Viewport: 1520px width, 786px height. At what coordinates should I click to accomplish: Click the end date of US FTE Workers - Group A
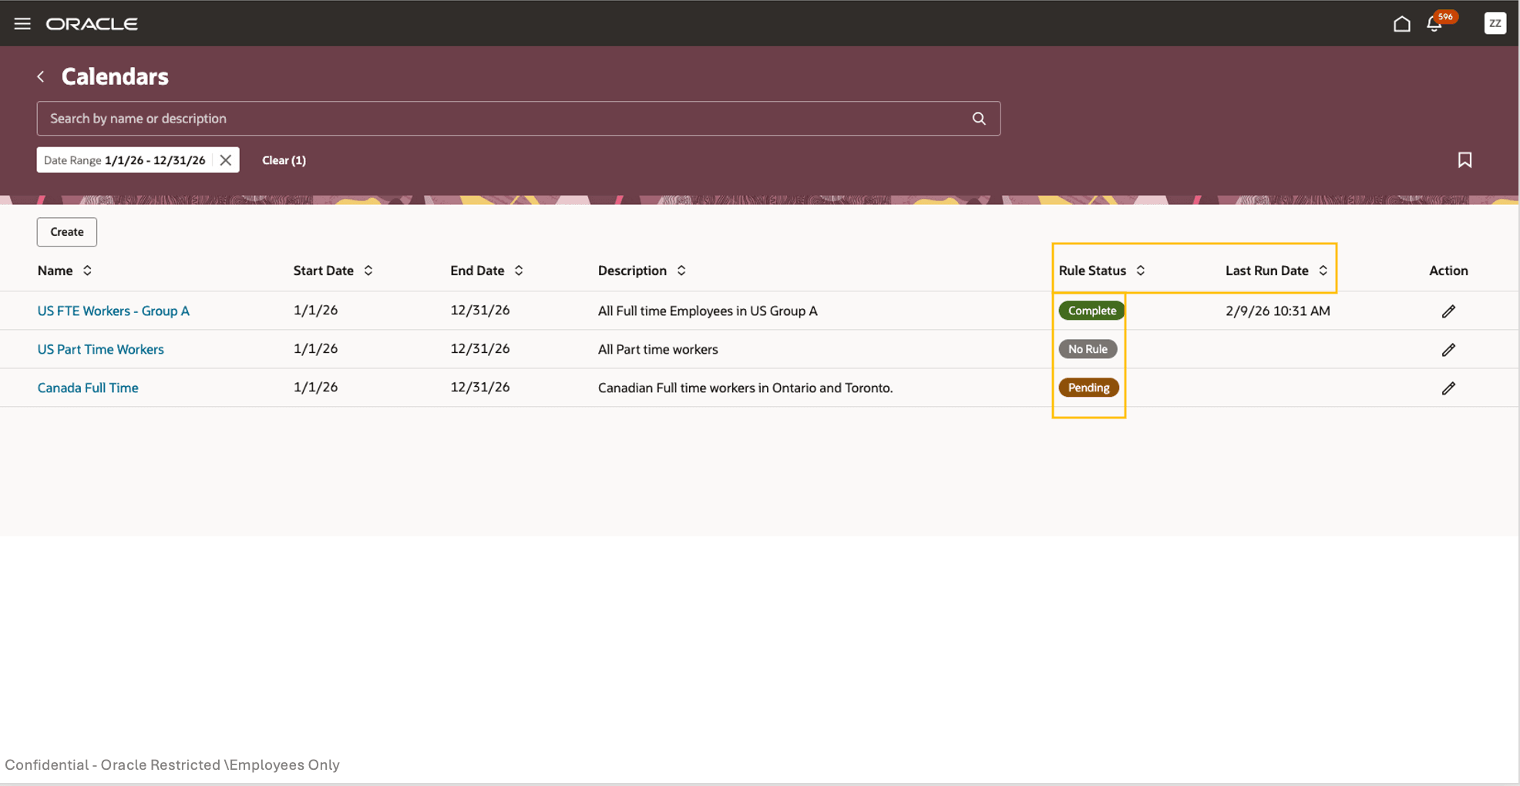(x=479, y=311)
